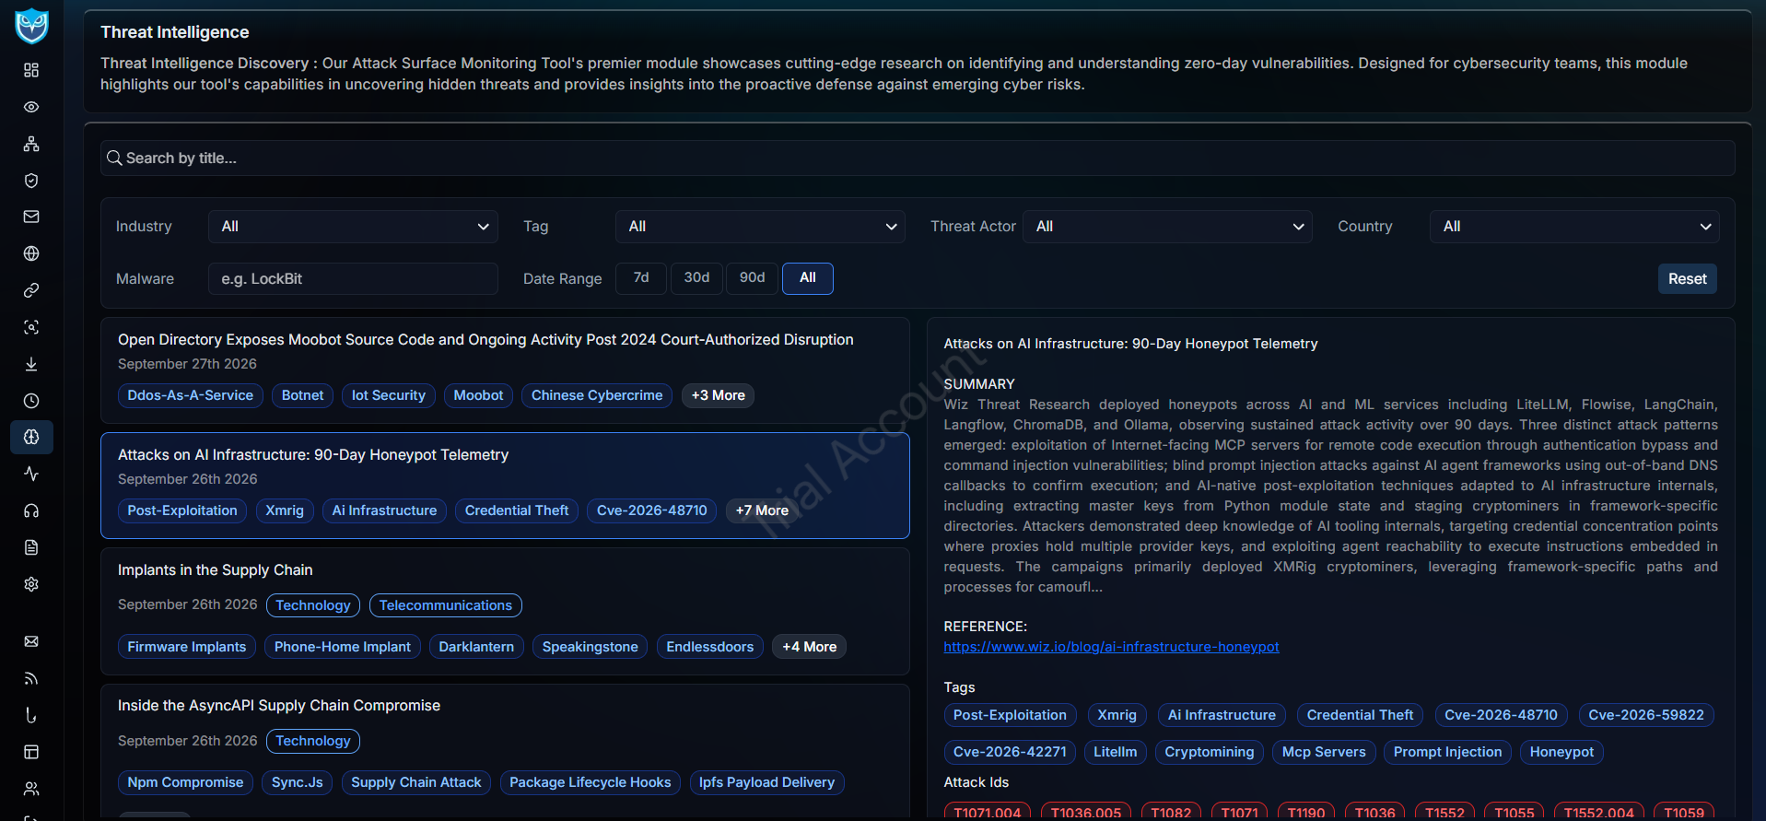1766x821 pixels.
Task: Expand +7 More tags on AI Infrastructure article
Action: pyautogui.click(x=762, y=510)
